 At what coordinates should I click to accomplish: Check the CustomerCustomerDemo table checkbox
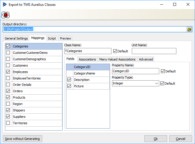pos(8,53)
